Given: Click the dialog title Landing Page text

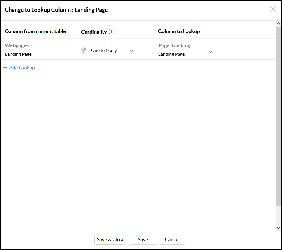Looking at the screenshot, I should (x=91, y=10).
